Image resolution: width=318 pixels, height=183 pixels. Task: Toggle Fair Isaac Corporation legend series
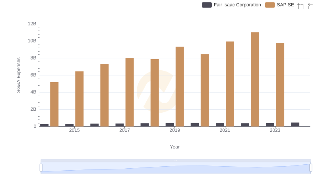[x=231, y=5]
